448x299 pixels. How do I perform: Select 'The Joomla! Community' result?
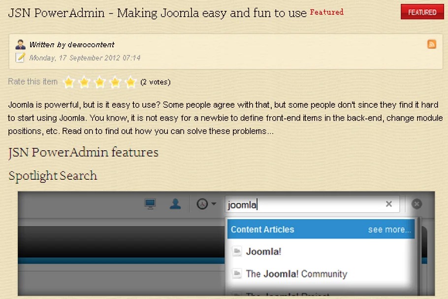pyautogui.click(x=296, y=274)
